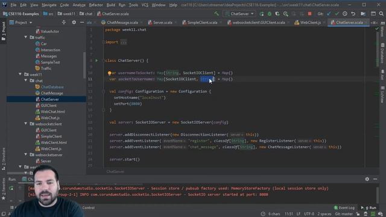Viewport: 386px width, 217px height.
Task: Collapse the websocketclient folder
Action: coord(26,124)
